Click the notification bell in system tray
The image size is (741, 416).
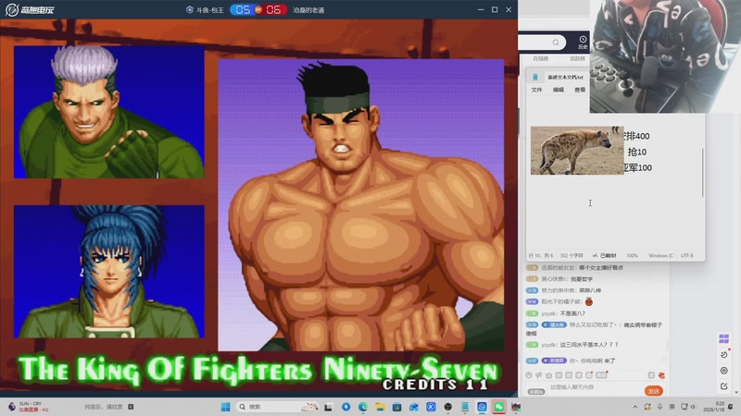click(731, 407)
